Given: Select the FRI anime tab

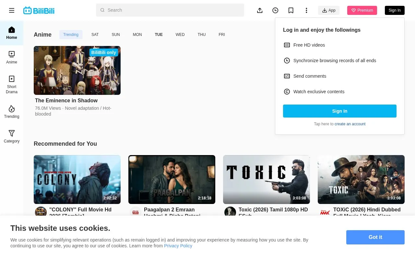Looking at the screenshot, I should (x=222, y=35).
